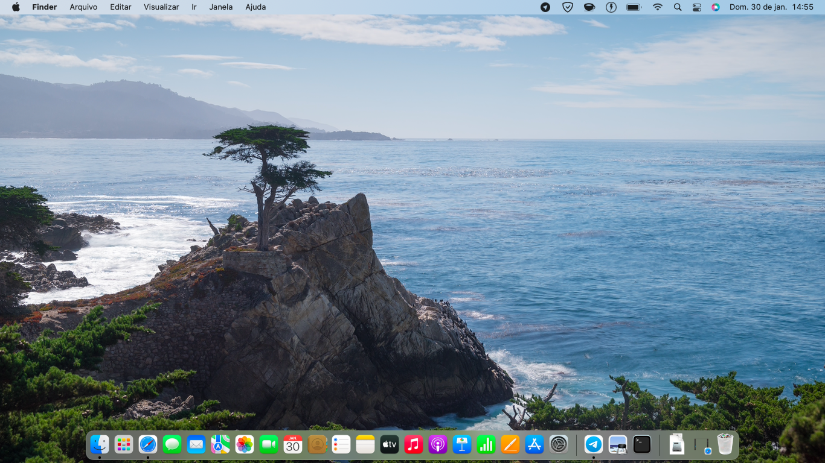The image size is (825, 463).
Task: Open Control Center toggles in menu bar
Action: click(x=696, y=7)
